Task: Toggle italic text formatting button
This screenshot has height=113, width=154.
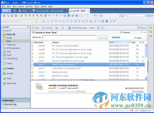Action: (x=48, y=21)
